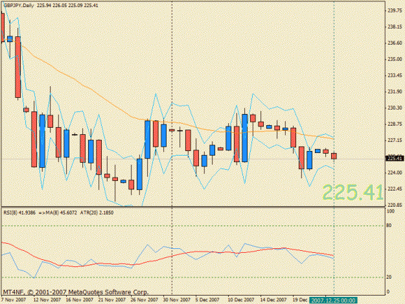Image resolution: width=405 pixels, height=304 pixels.
Task: Click the 227.15 price axis label
Action: click(395, 140)
